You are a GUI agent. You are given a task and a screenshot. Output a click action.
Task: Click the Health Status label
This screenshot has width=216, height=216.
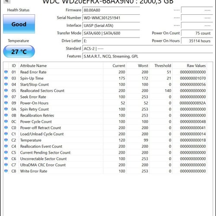pyautogui.click(x=18, y=10)
